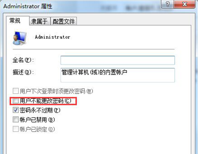Tick the 用户不能更改密码 checkbox
Viewport: 198px width, 154px height.
16,101
